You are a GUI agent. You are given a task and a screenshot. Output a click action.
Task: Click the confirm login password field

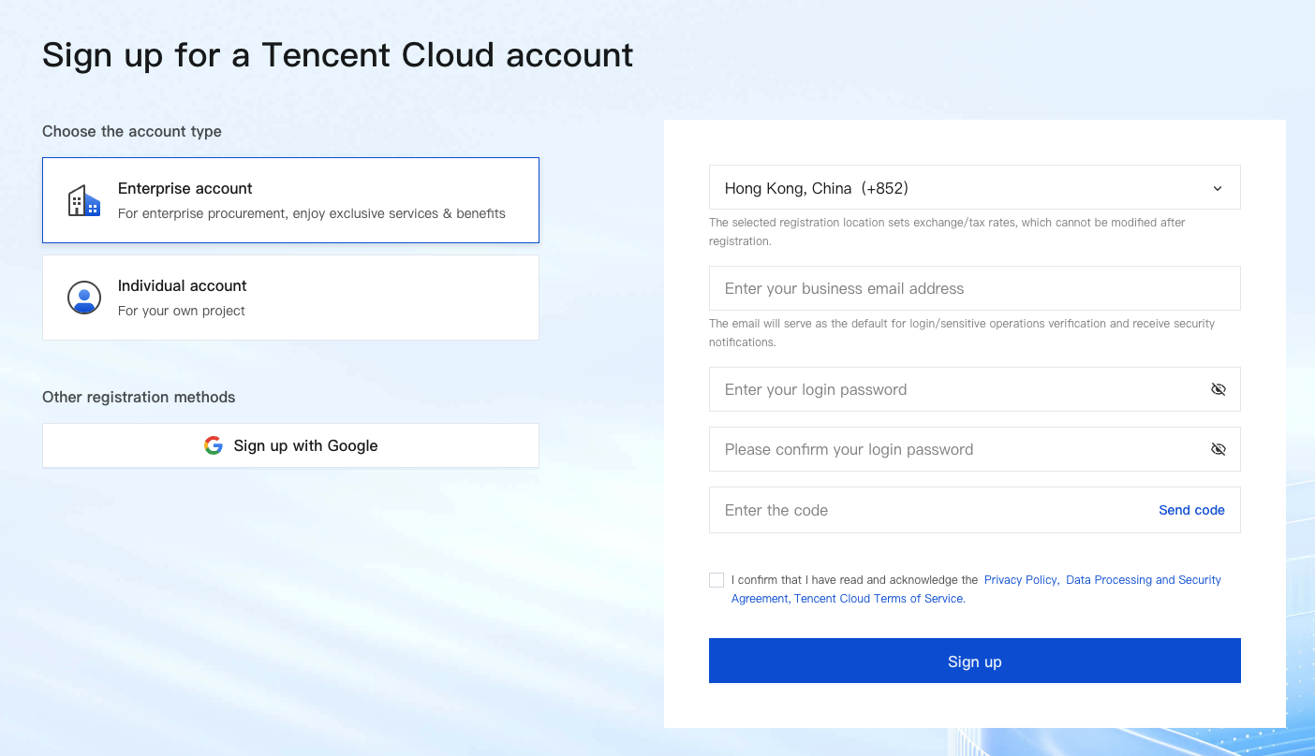(955, 449)
